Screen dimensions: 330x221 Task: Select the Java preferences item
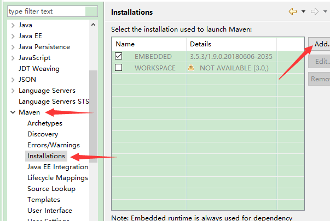(25, 25)
